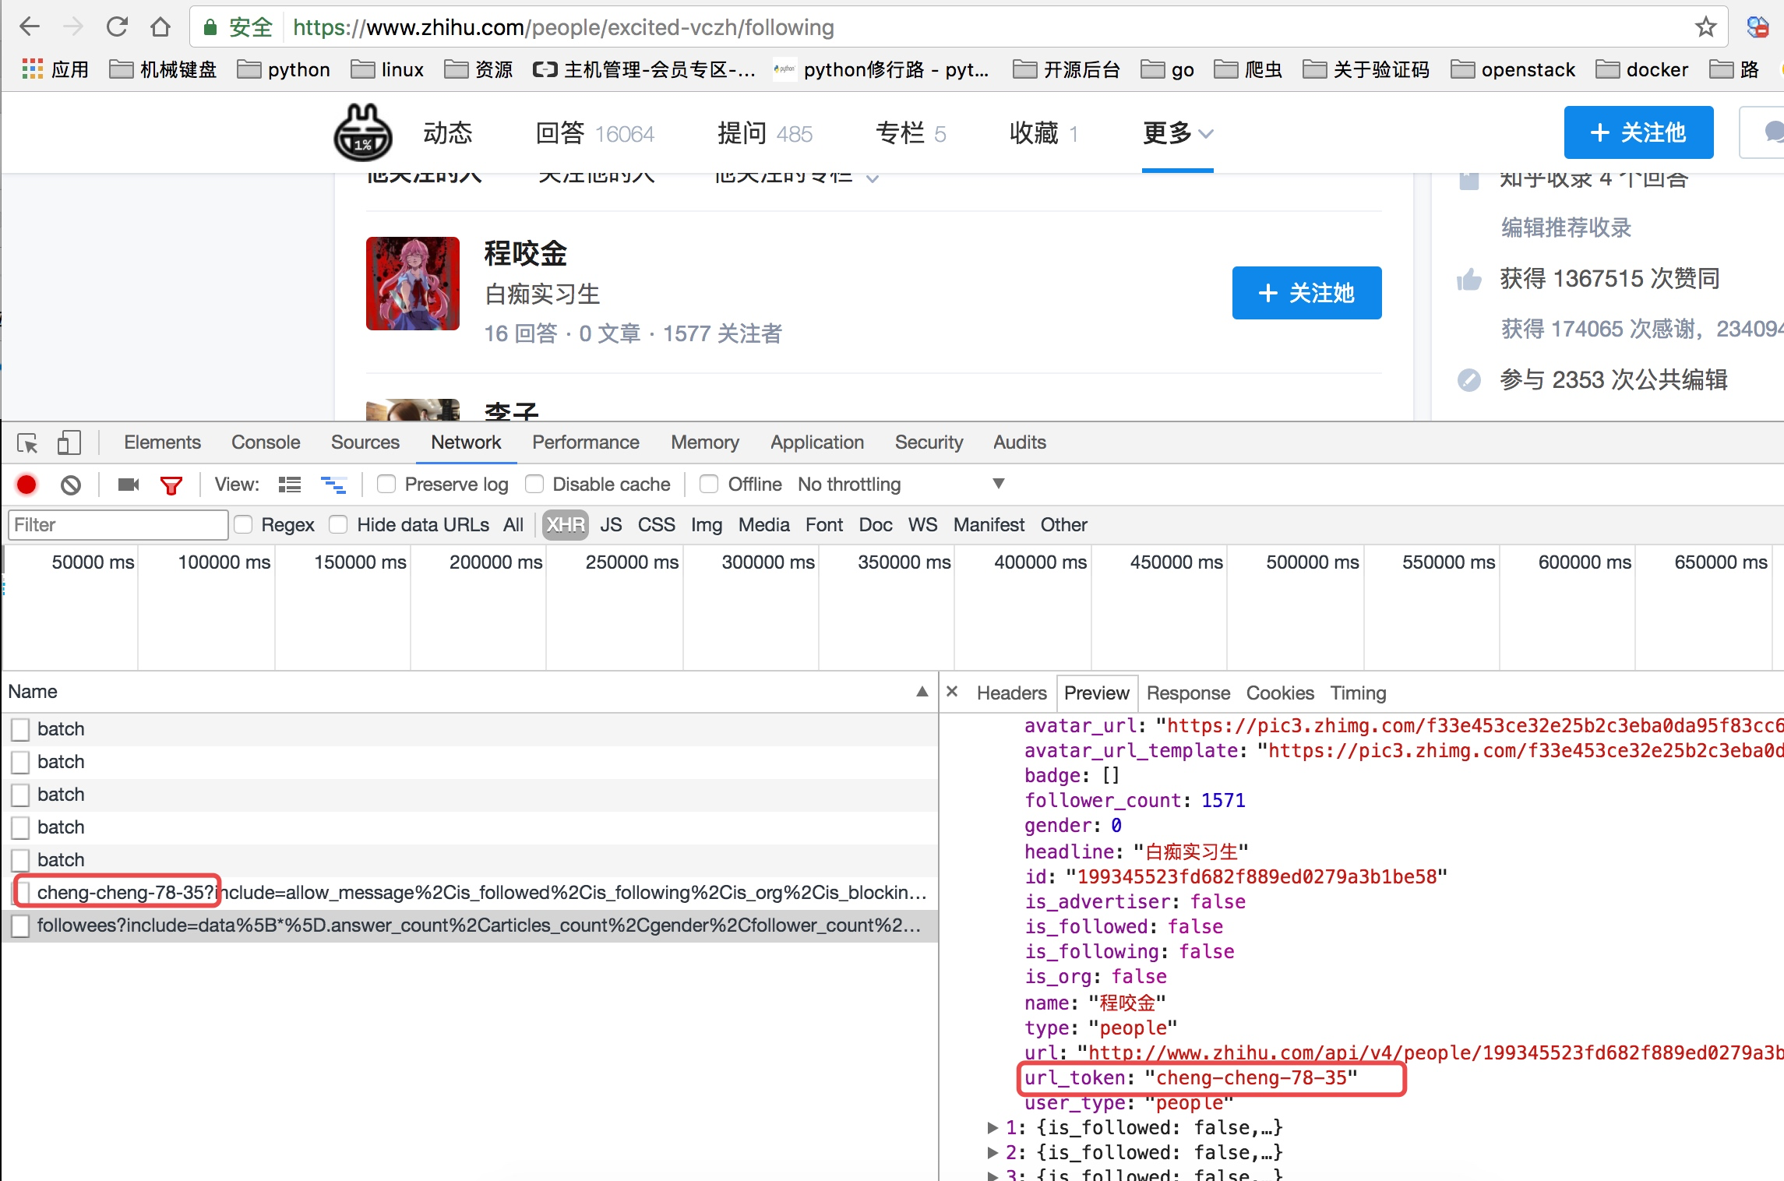Image resolution: width=1784 pixels, height=1181 pixels.
Task: Expand item 2 in JSON preview
Action: [992, 1152]
